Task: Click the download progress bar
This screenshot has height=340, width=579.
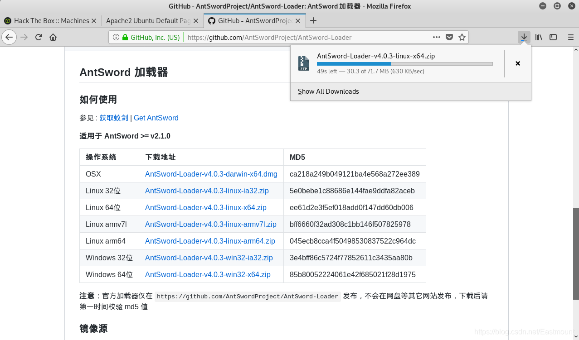Action: [x=405, y=64]
